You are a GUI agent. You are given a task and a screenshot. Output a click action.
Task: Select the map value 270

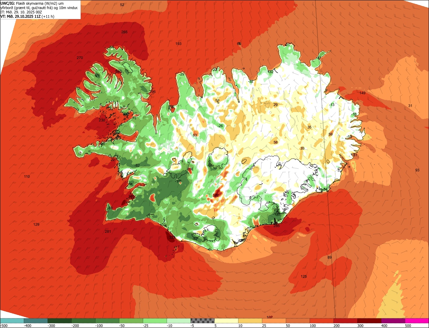point(80,58)
